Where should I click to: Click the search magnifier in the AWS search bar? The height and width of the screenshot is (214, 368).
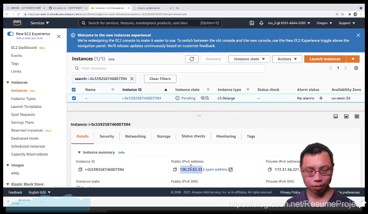(x=83, y=23)
